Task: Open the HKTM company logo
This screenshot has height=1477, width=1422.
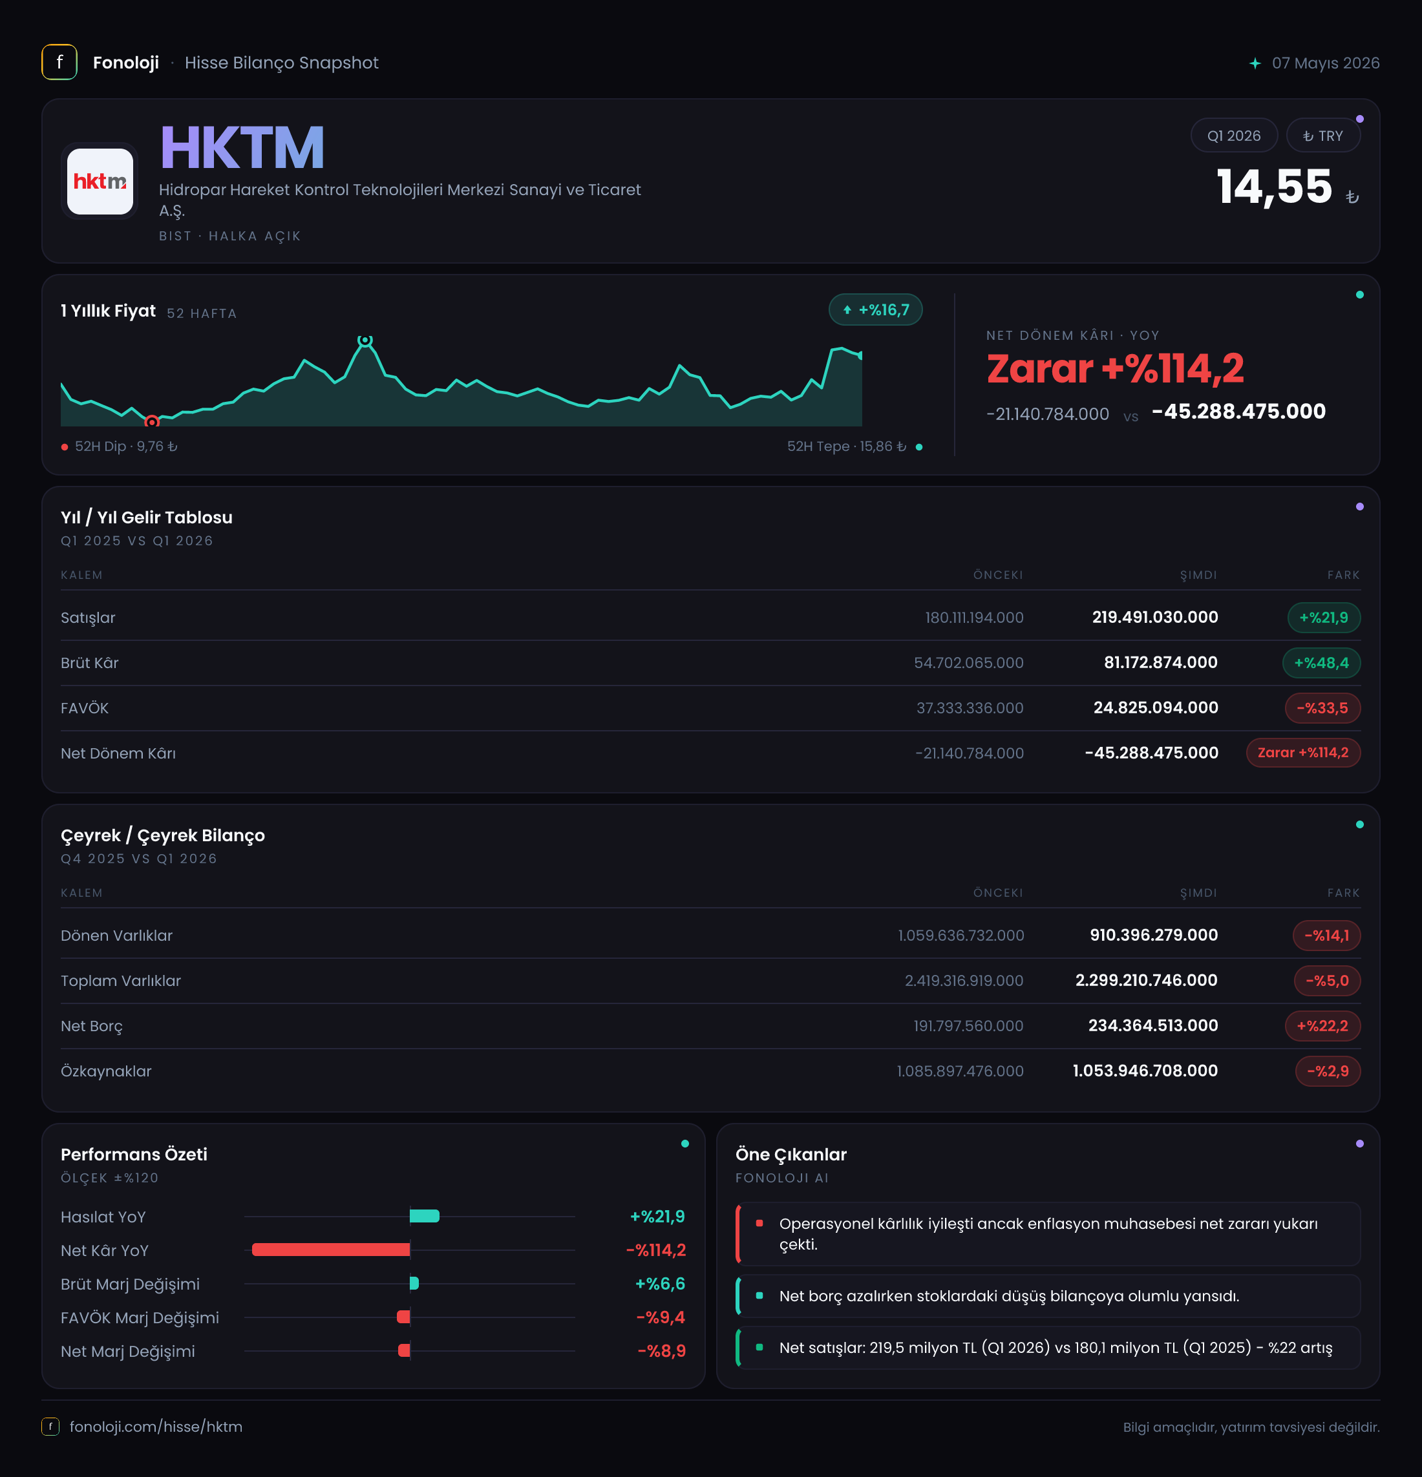Action: 100,181
